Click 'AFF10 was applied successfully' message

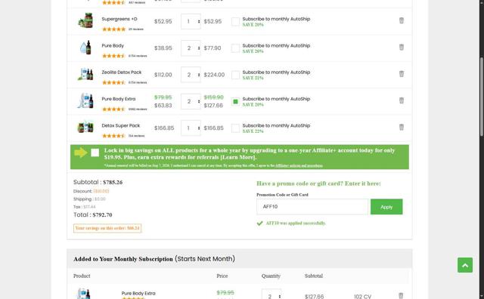coord(296,223)
